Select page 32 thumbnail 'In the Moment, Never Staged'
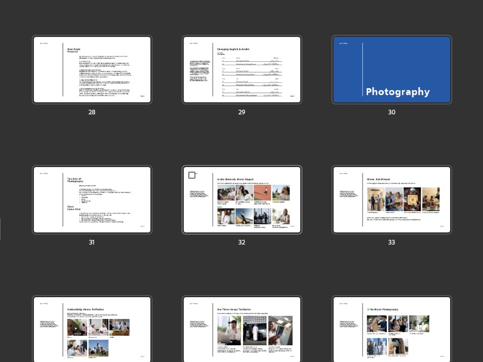Screen dimensions: 483x362 242,199
